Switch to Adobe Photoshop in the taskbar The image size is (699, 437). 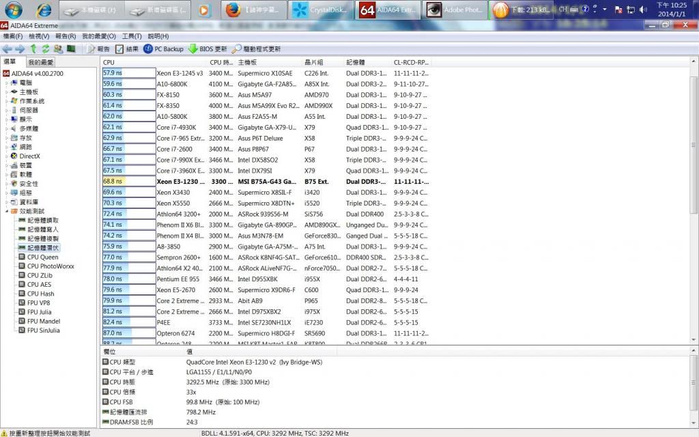coord(455,10)
